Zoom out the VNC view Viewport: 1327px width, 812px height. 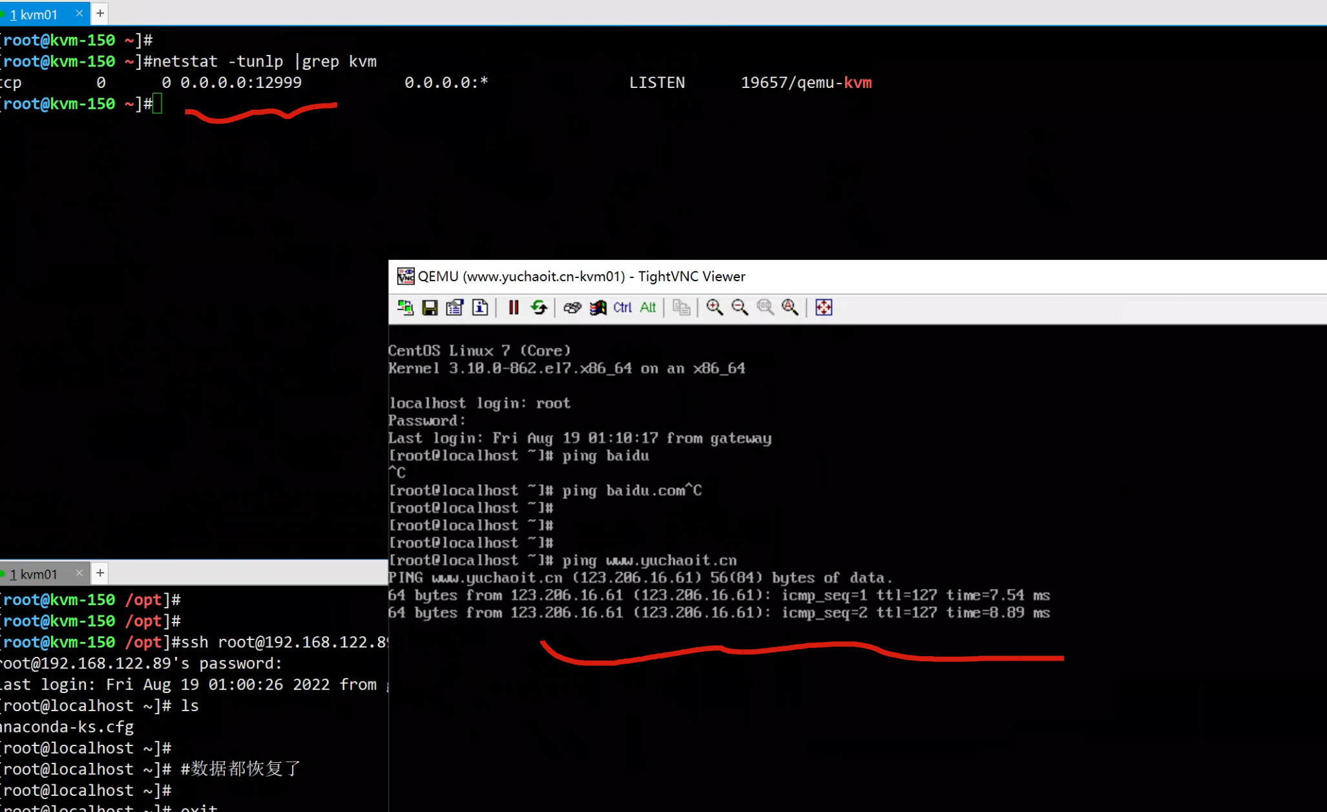point(740,308)
